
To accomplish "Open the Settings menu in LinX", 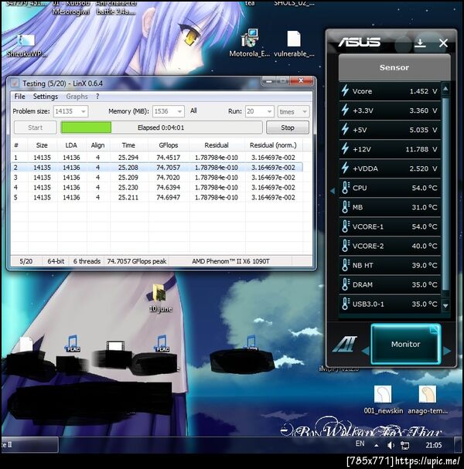I will click(x=46, y=97).
